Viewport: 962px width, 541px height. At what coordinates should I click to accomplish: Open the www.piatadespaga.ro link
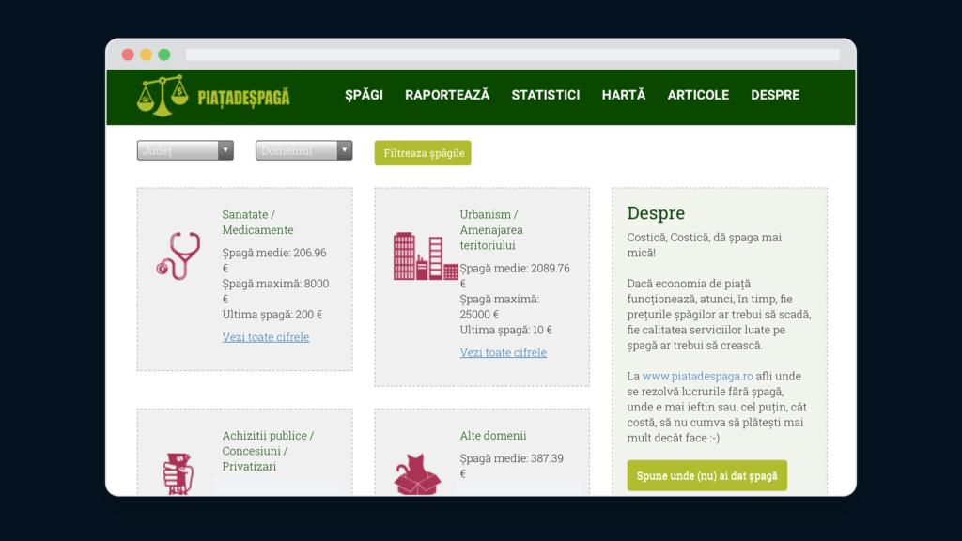click(x=698, y=376)
